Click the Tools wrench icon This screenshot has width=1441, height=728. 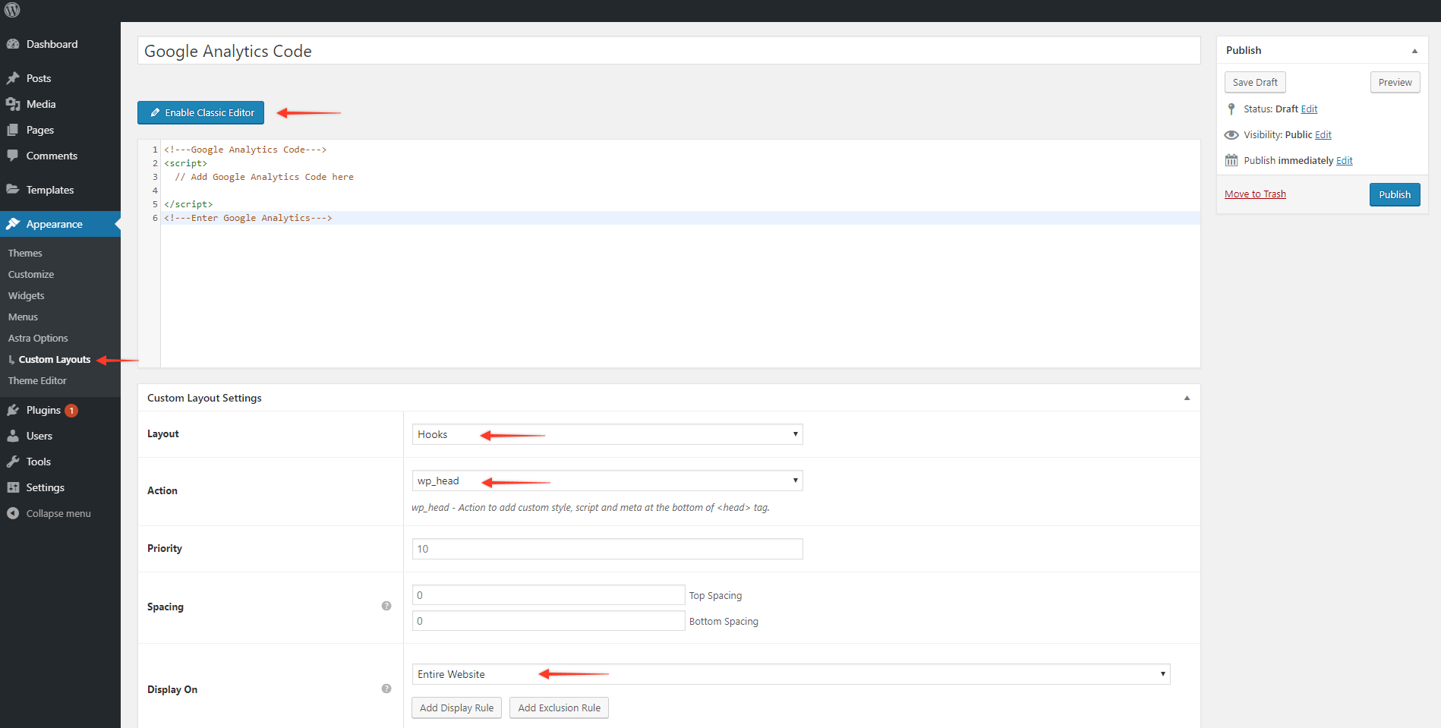[13, 462]
